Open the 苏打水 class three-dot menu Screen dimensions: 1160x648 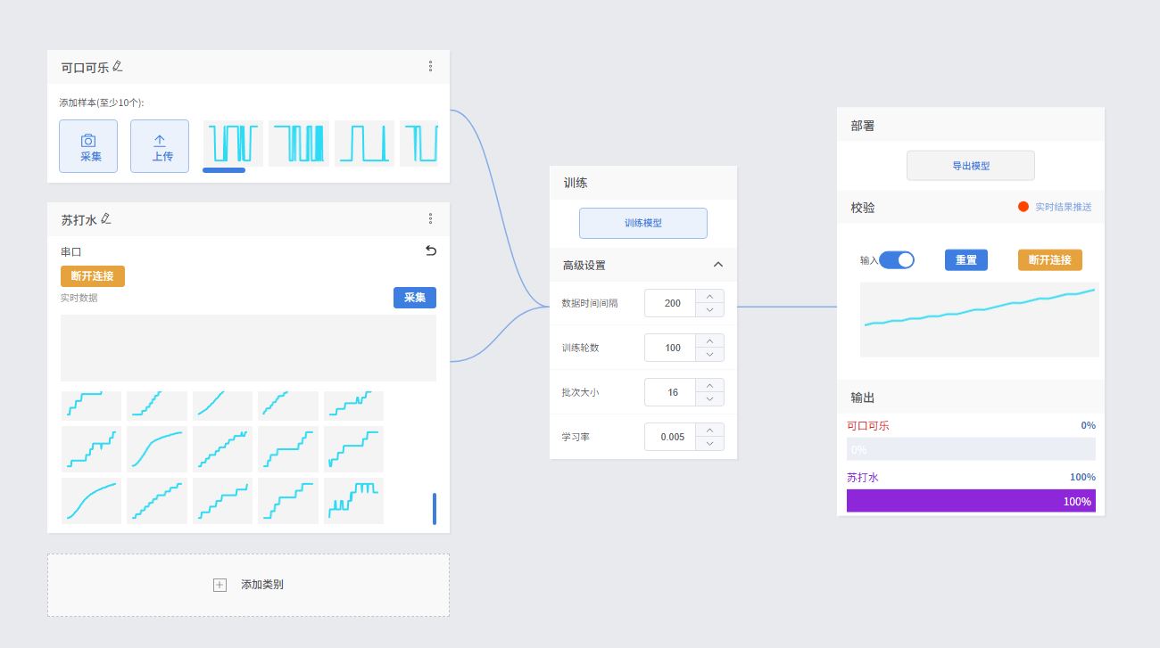[x=430, y=218]
